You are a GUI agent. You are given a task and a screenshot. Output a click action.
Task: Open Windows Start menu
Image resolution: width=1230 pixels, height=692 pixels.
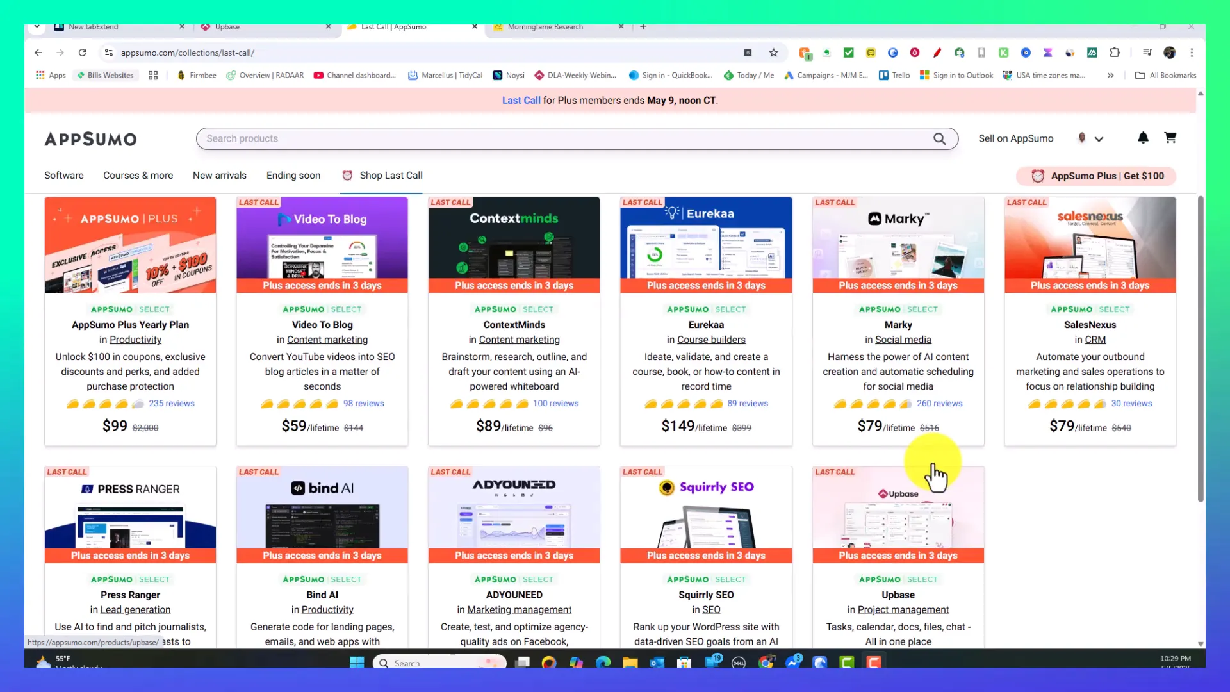click(x=357, y=663)
